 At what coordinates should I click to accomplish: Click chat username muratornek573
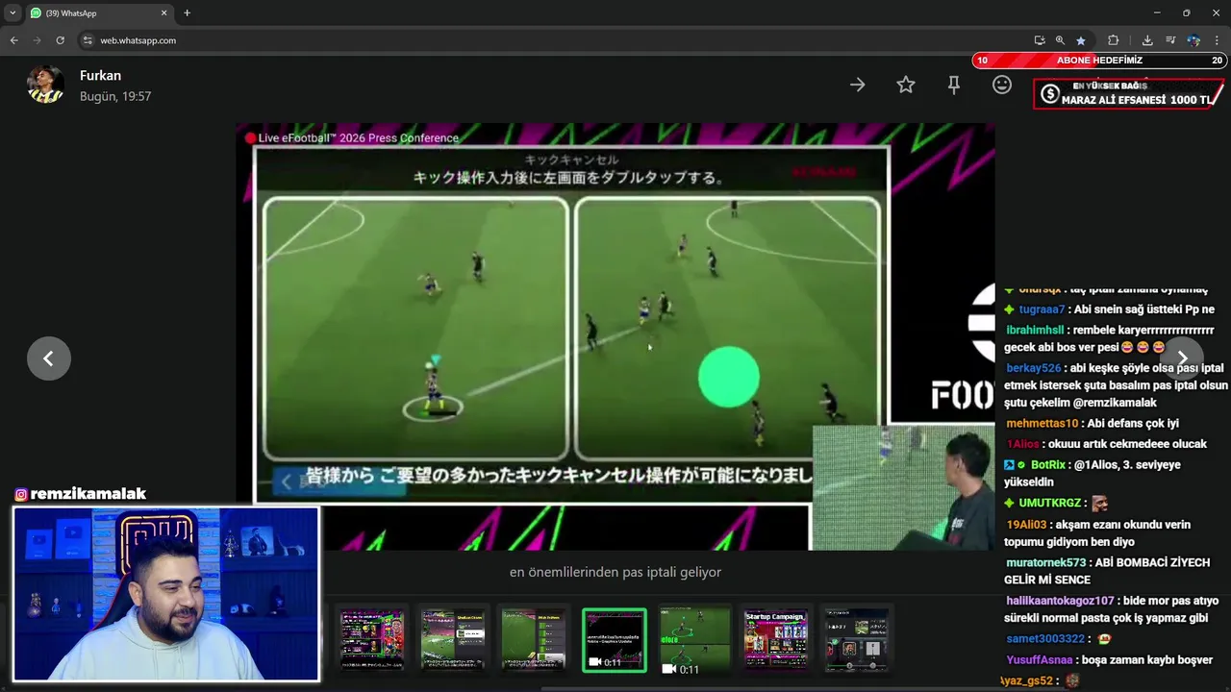(x=1045, y=562)
